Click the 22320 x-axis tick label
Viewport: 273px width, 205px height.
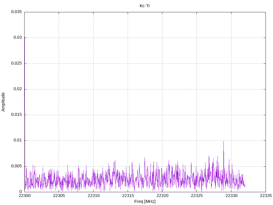162,196
